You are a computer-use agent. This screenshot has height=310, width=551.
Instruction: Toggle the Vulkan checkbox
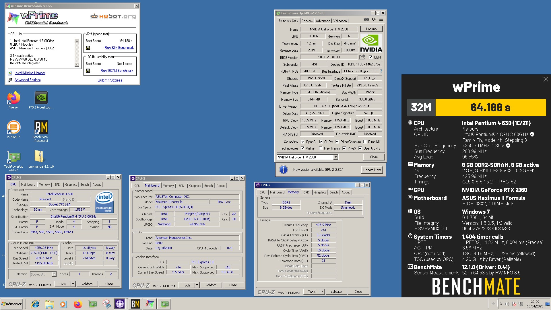302,148
